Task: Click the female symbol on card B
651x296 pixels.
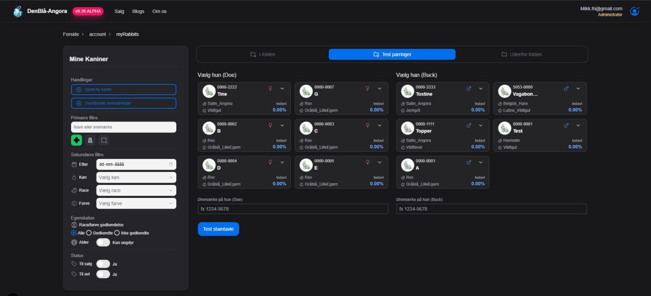Action: pyautogui.click(x=270, y=125)
